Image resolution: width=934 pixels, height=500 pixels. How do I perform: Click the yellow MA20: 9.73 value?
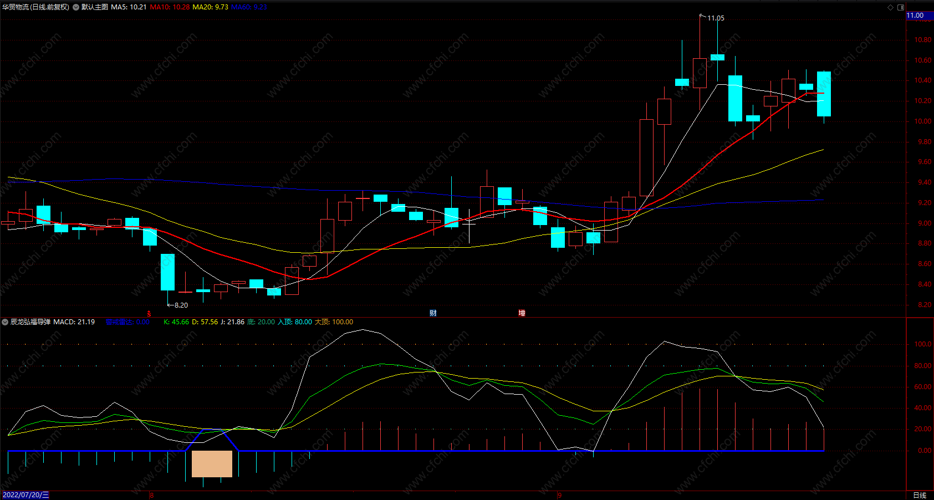(210, 7)
